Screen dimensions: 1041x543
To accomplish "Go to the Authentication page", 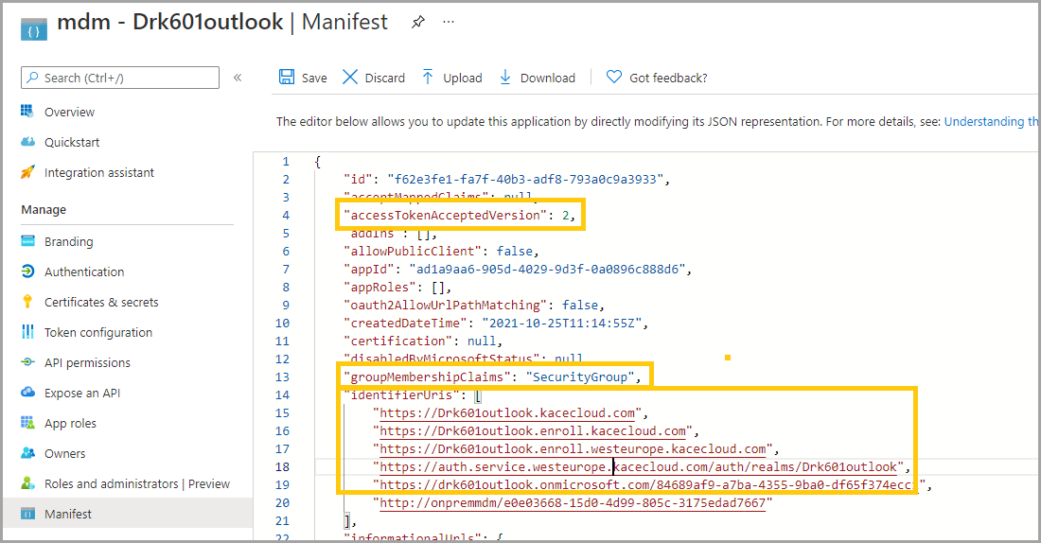I will coord(84,271).
